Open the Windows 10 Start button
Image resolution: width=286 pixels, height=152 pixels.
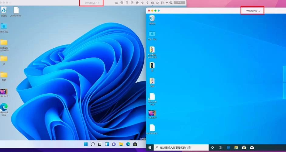[x=150, y=148]
